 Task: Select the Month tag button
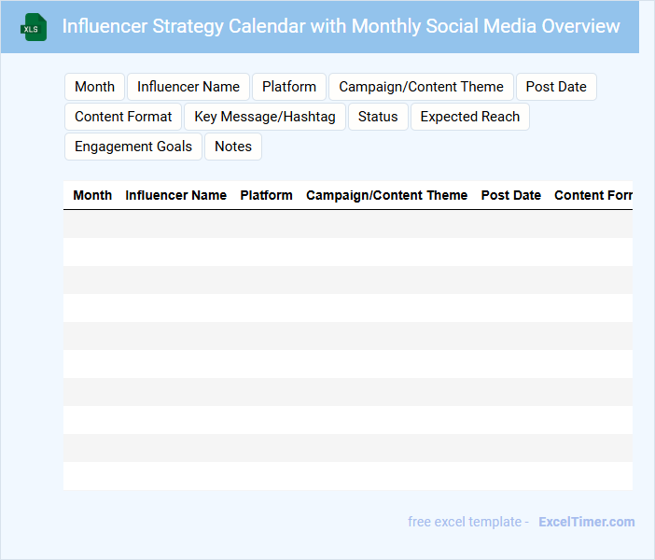pyautogui.click(x=94, y=87)
